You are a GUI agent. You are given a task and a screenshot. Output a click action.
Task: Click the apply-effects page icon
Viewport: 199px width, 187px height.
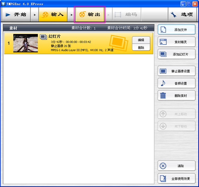[x=163, y=178]
